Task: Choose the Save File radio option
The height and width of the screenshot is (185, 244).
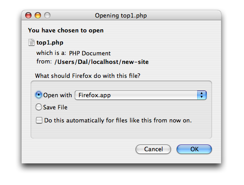Action: [x=39, y=107]
